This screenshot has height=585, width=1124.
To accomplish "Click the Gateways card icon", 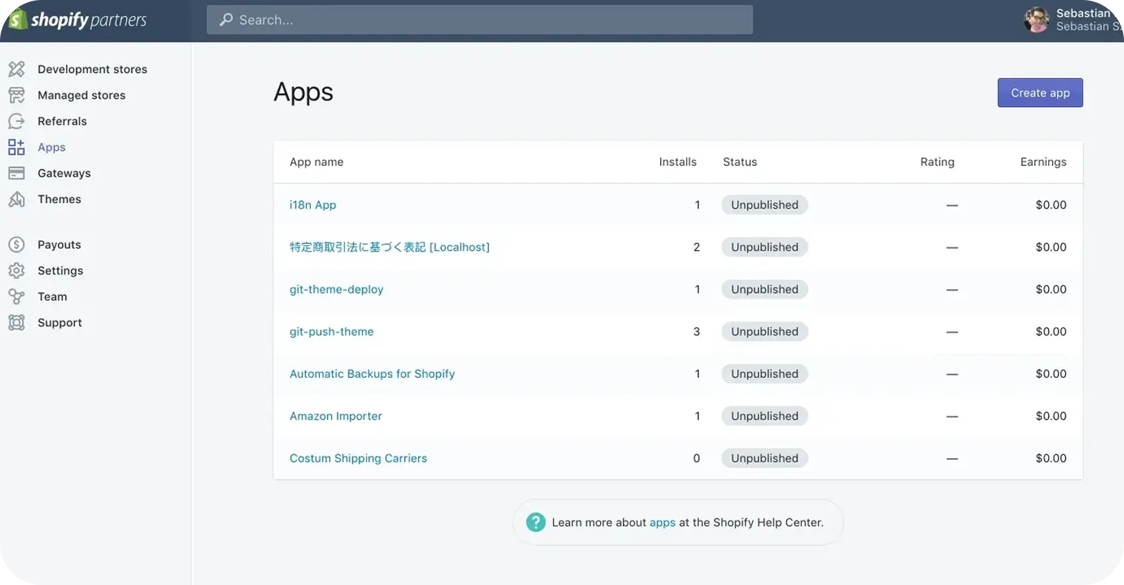I will 17,174.
